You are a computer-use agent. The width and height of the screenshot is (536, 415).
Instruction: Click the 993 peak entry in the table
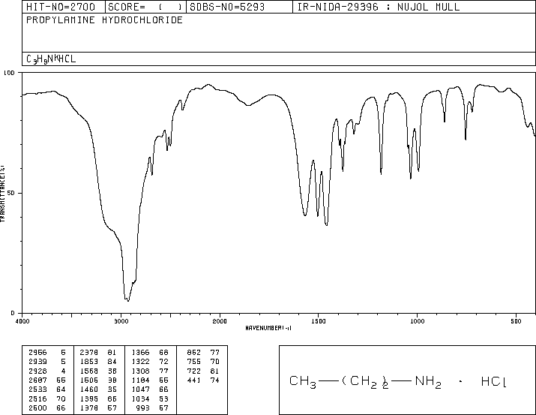tap(152, 408)
